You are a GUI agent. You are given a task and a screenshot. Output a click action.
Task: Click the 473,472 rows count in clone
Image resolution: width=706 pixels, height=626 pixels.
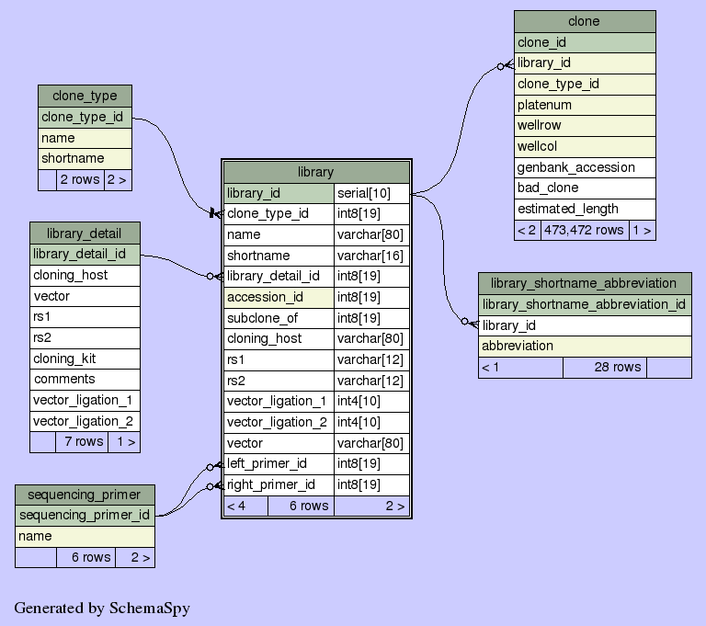584,230
